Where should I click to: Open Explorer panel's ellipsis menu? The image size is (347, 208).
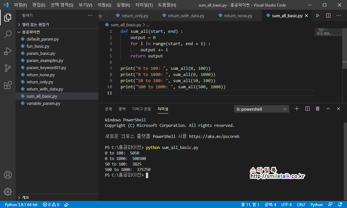(90, 15)
